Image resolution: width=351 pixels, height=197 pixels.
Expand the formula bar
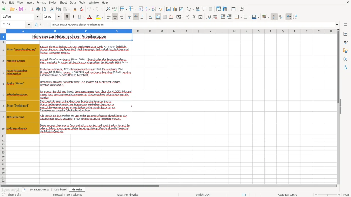pyautogui.click(x=337, y=25)
